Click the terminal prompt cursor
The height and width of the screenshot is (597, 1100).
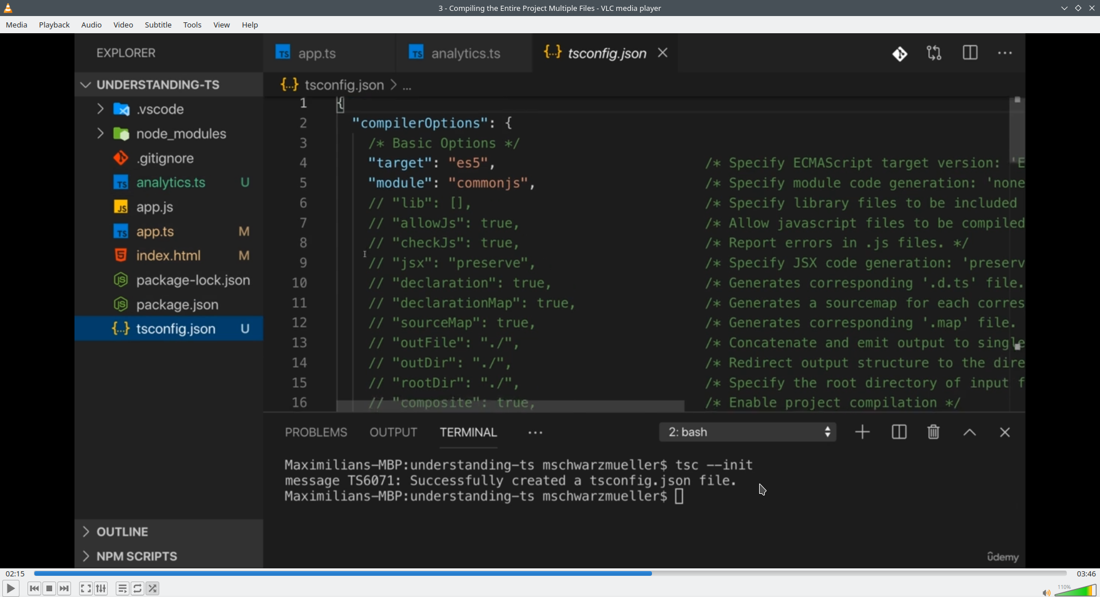679,496
